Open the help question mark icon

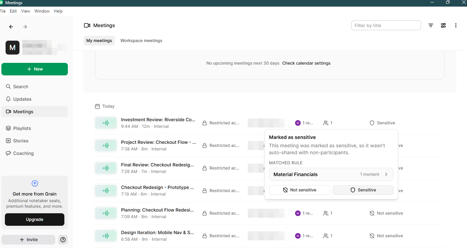coord(63,240)
